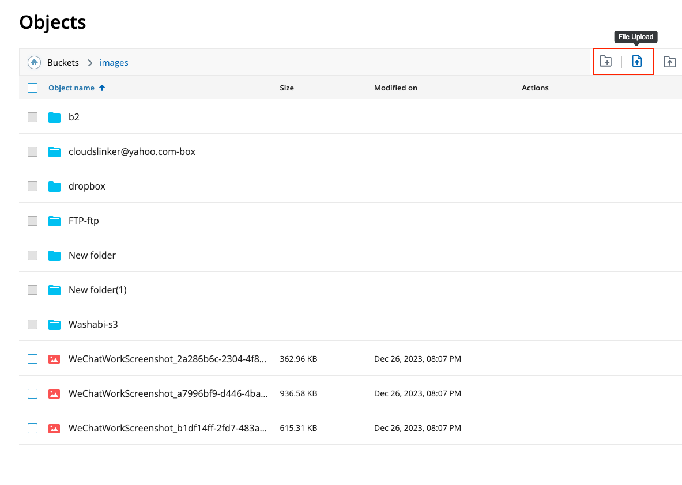Check the select-all checkbox in header

point(32,88)
